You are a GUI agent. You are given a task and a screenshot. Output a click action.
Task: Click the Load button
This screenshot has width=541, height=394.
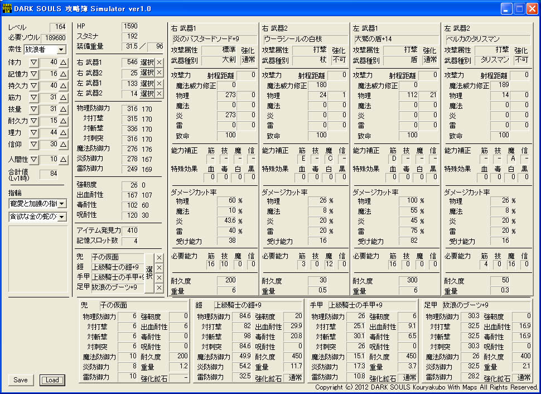coord(52,380)
